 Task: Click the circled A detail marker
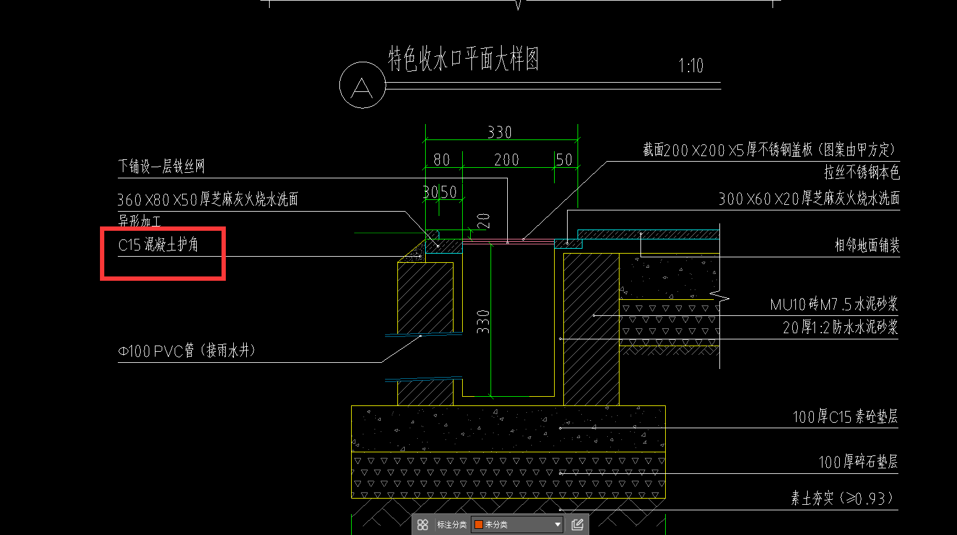[363, 85]
